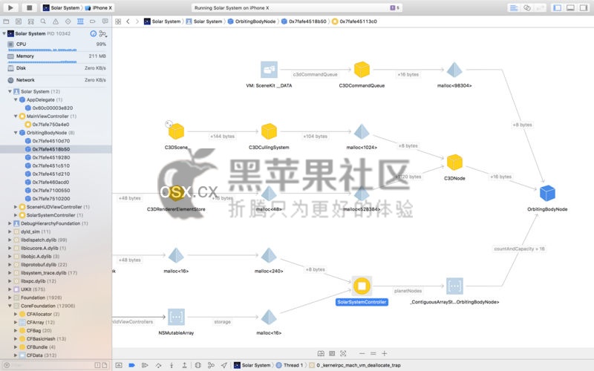The width and height of the screenshot is (594, 371).
Task: Open the project navigator folder icon
Action: (x=6, y=22)
